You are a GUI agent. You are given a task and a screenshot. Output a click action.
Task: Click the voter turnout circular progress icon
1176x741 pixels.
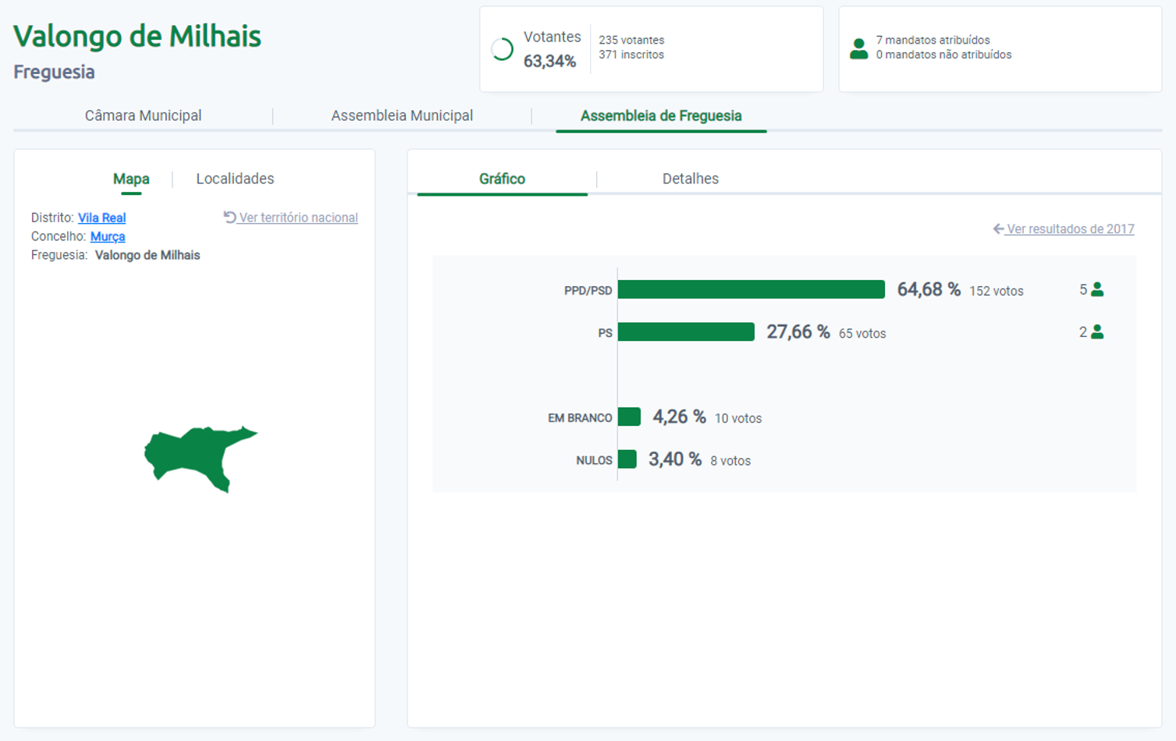pos(502,49)
